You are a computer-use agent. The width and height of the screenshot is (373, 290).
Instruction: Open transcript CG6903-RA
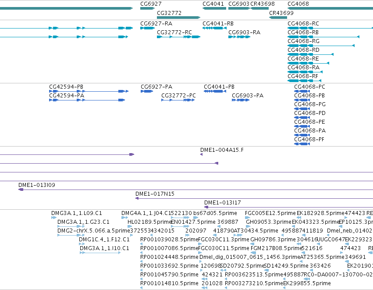244,32
